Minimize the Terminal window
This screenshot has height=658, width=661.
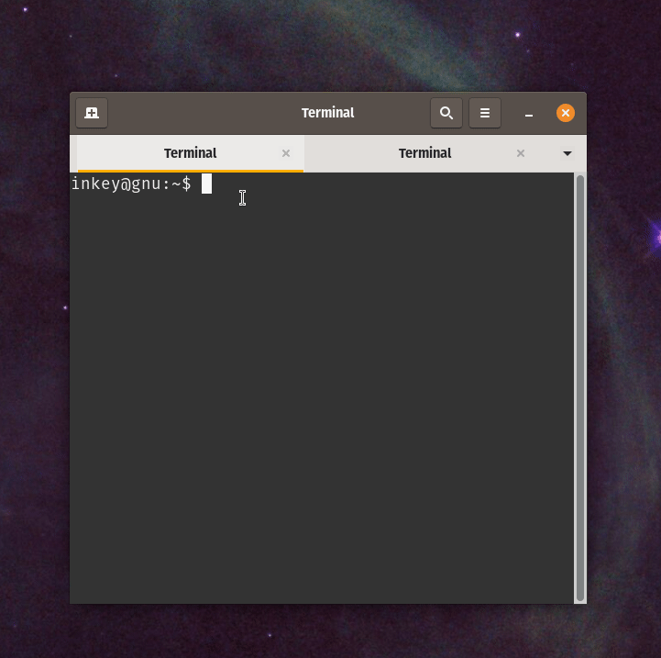point(529,113)
